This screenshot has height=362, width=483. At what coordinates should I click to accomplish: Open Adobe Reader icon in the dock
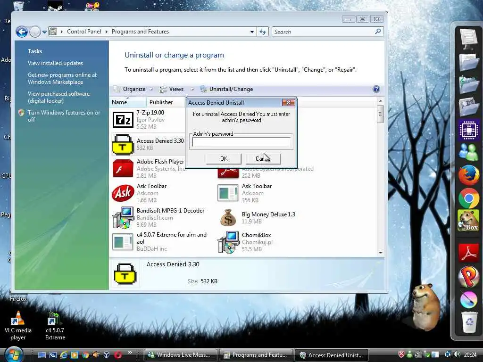[x=468, y=253]
